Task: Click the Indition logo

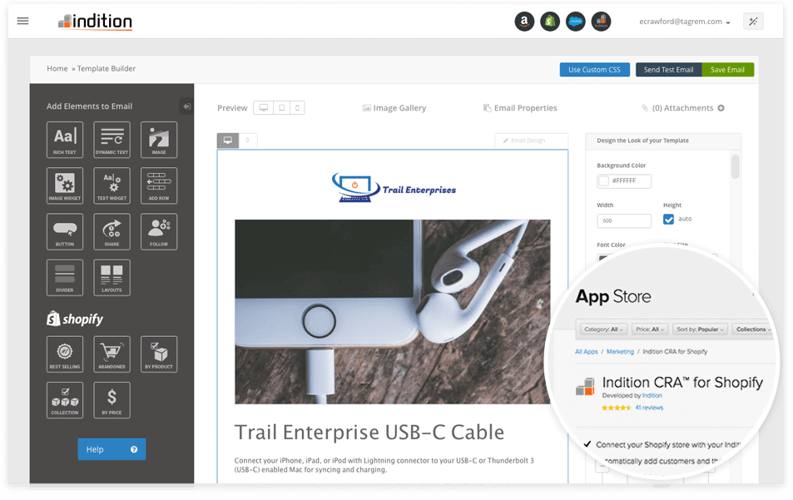Action: [95, 22]
